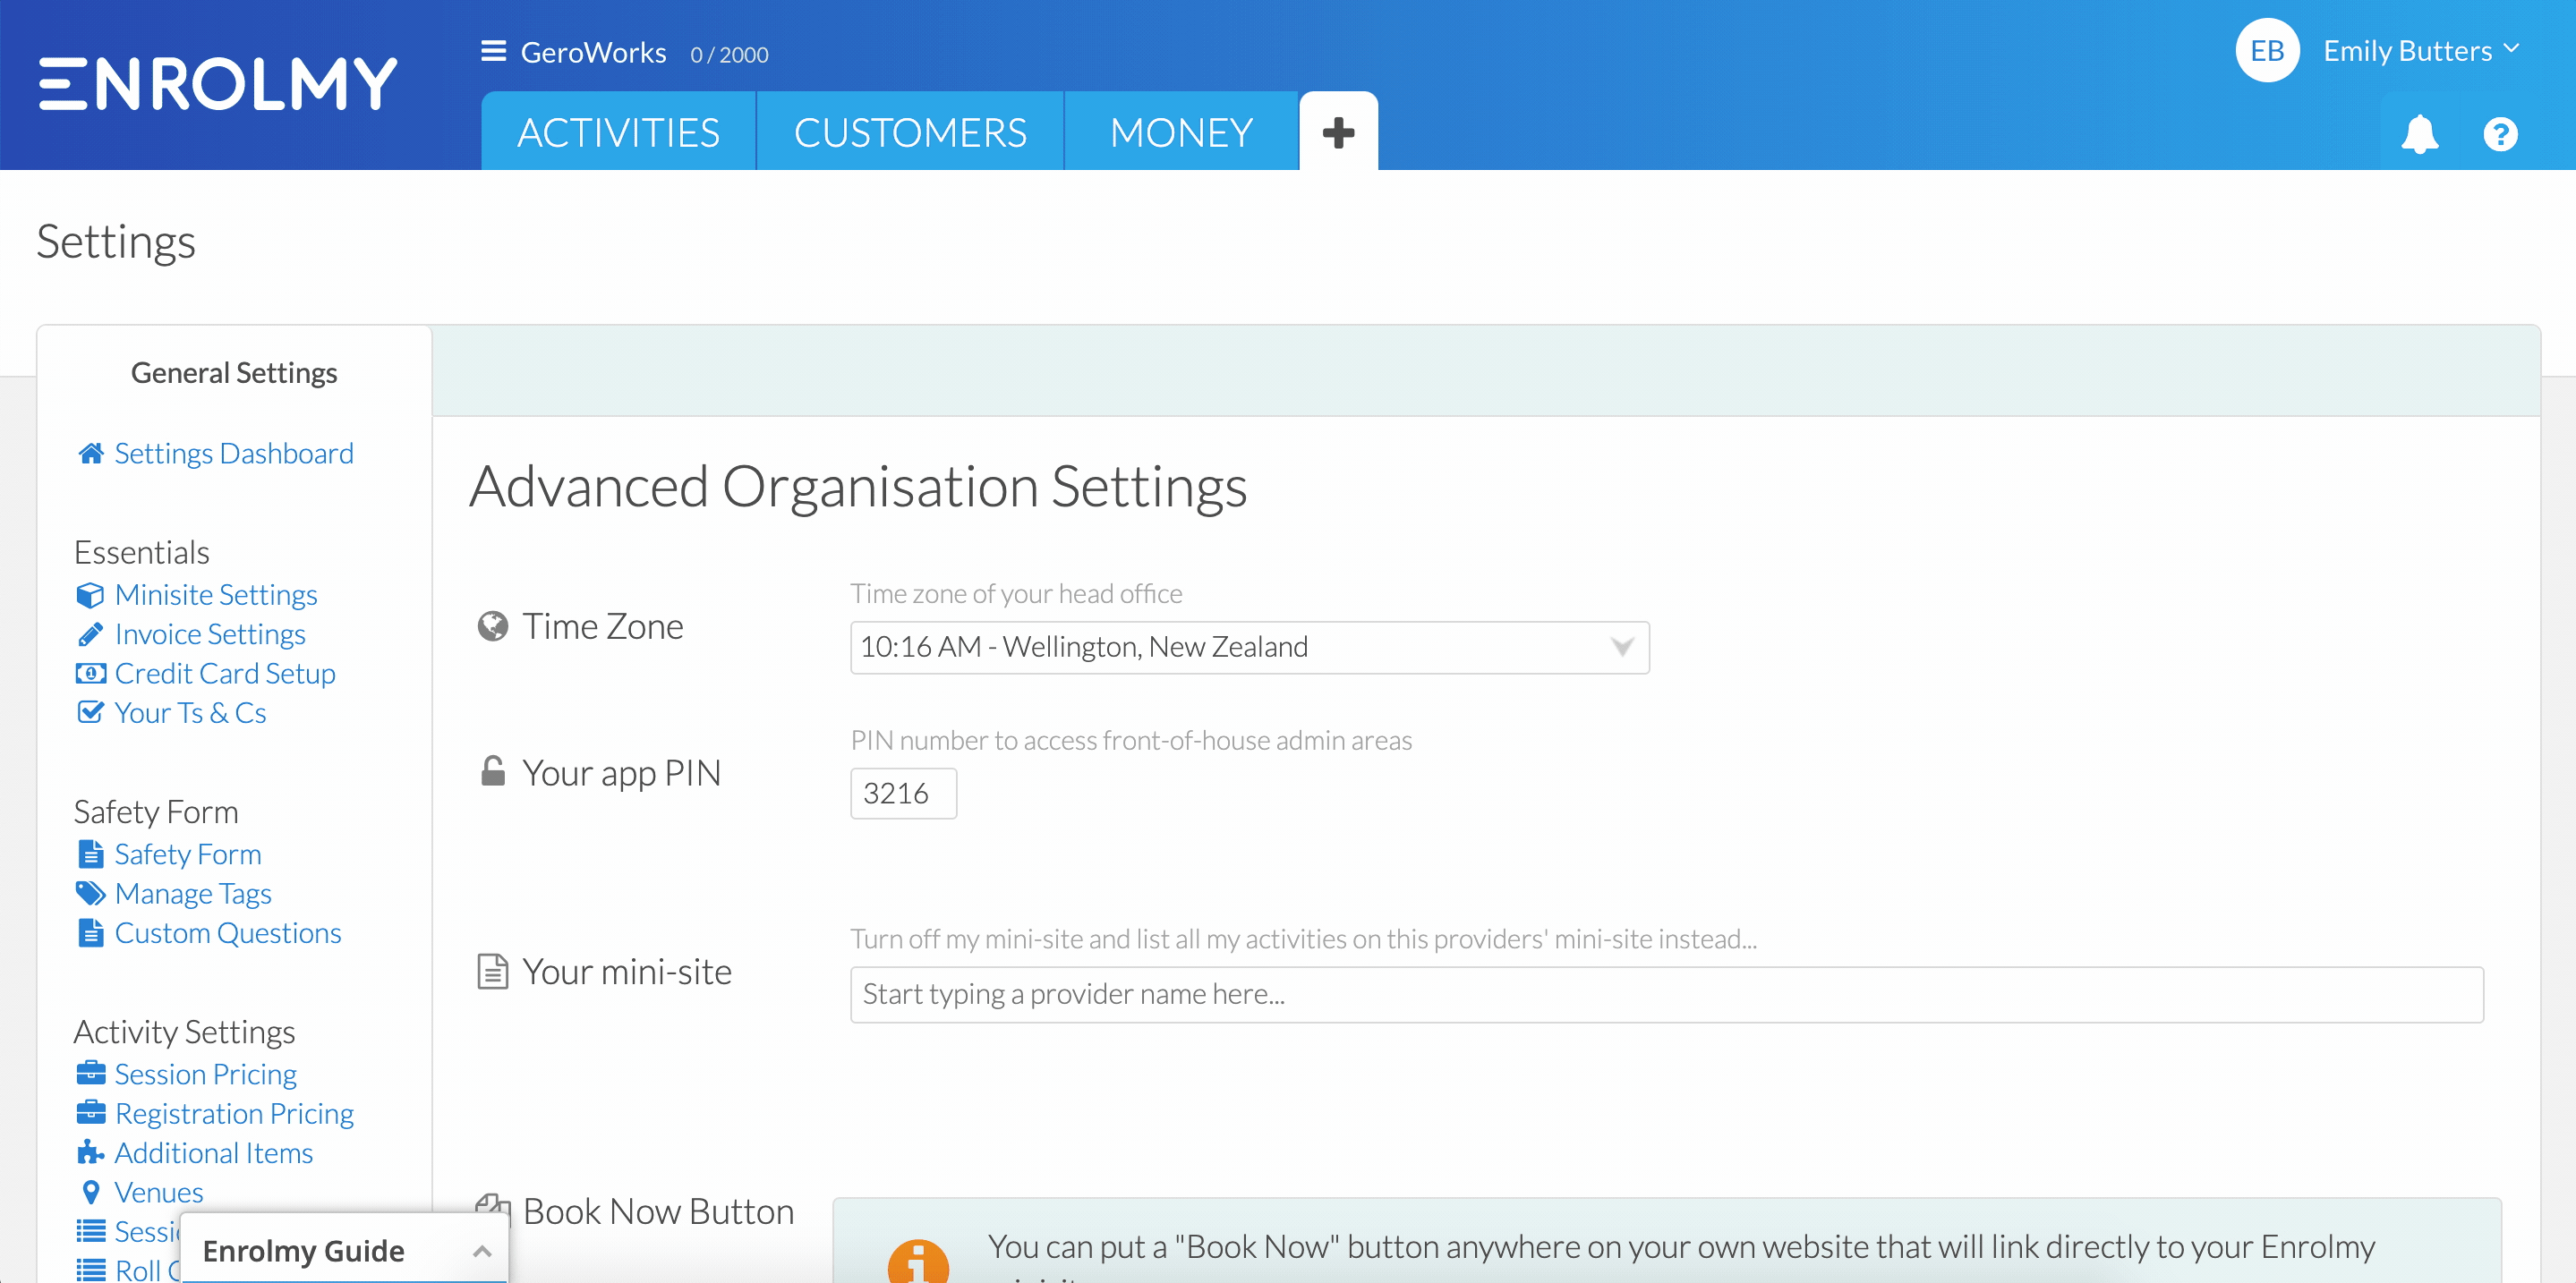Open Custom Questions link
This screenshot has height=1283, width=2576.
(228, 932)
